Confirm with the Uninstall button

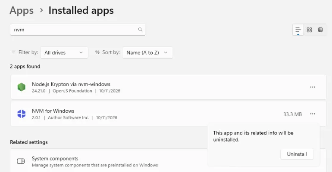[297, 154]
